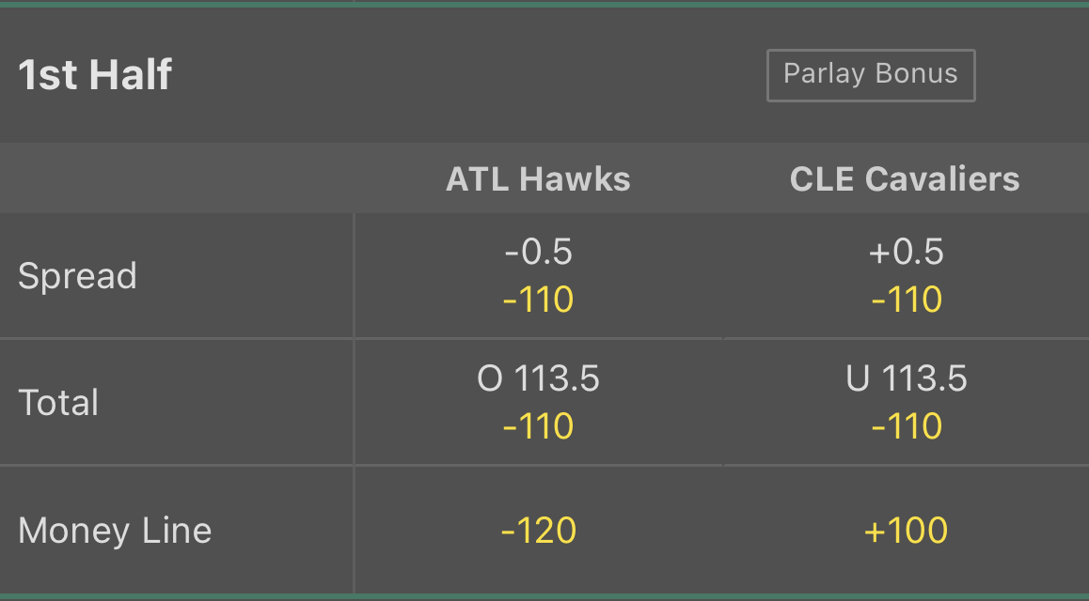Select the Cavaliers +100 money line
The image size is (1089, 601).
(x=906, y=530)
